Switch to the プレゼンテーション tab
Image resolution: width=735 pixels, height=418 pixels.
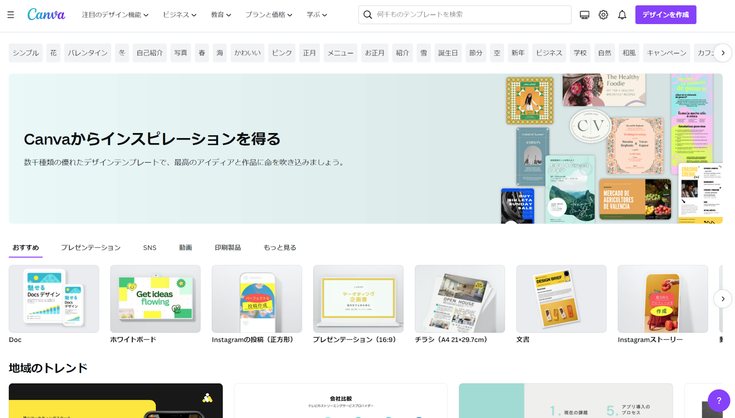[90, 247]
